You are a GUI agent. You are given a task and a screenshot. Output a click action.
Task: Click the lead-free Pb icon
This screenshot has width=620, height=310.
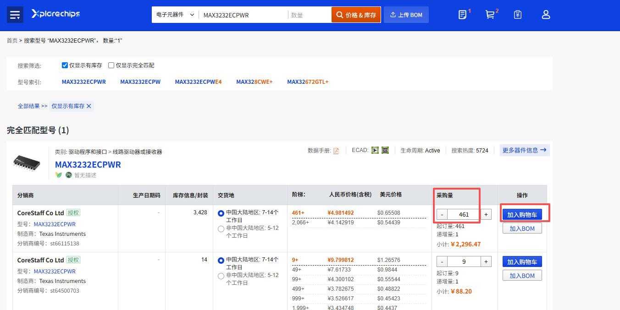coord(69,175)
